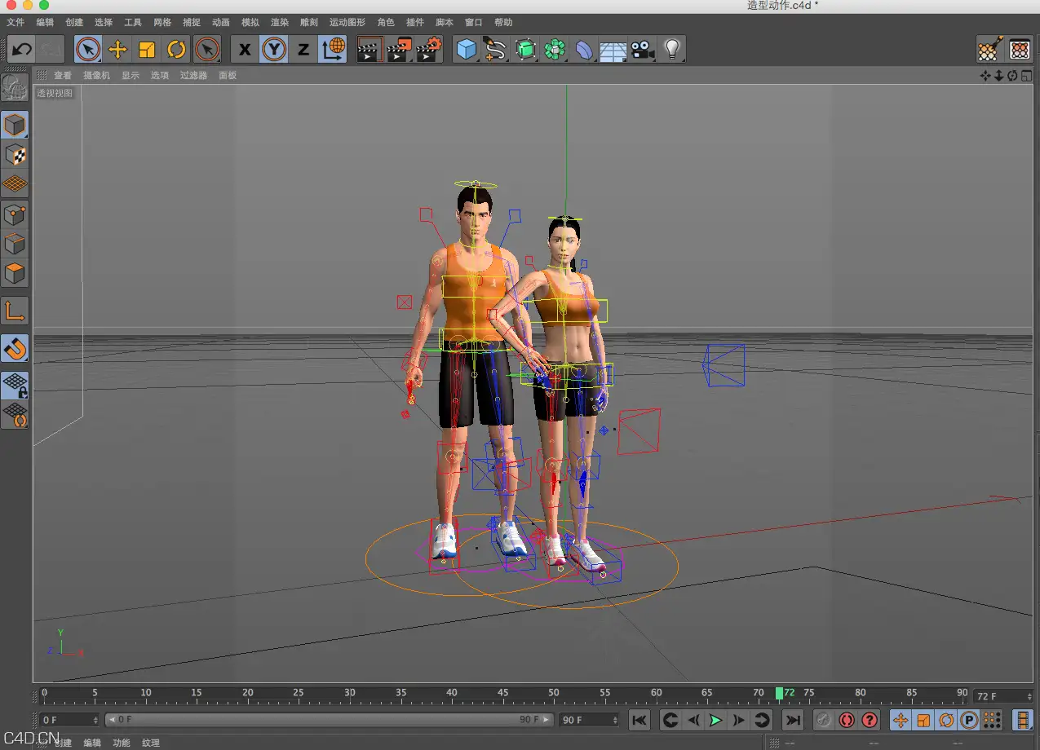1040x750 pixels.
Task: Open the 角色 menu
Action: [x=386, y=23]
